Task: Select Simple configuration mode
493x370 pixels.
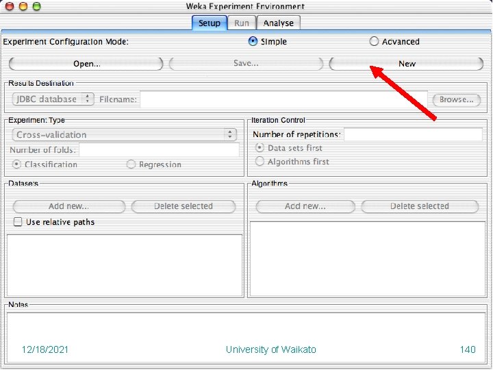Action: tap(253, 41)
